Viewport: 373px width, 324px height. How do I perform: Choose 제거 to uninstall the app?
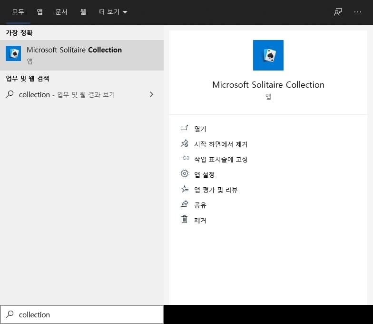click(x=200, y=220)
